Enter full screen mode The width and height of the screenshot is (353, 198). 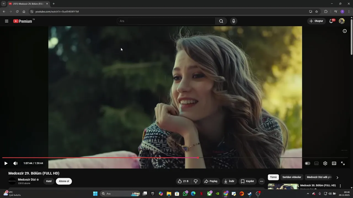click(x=343, y=163)
